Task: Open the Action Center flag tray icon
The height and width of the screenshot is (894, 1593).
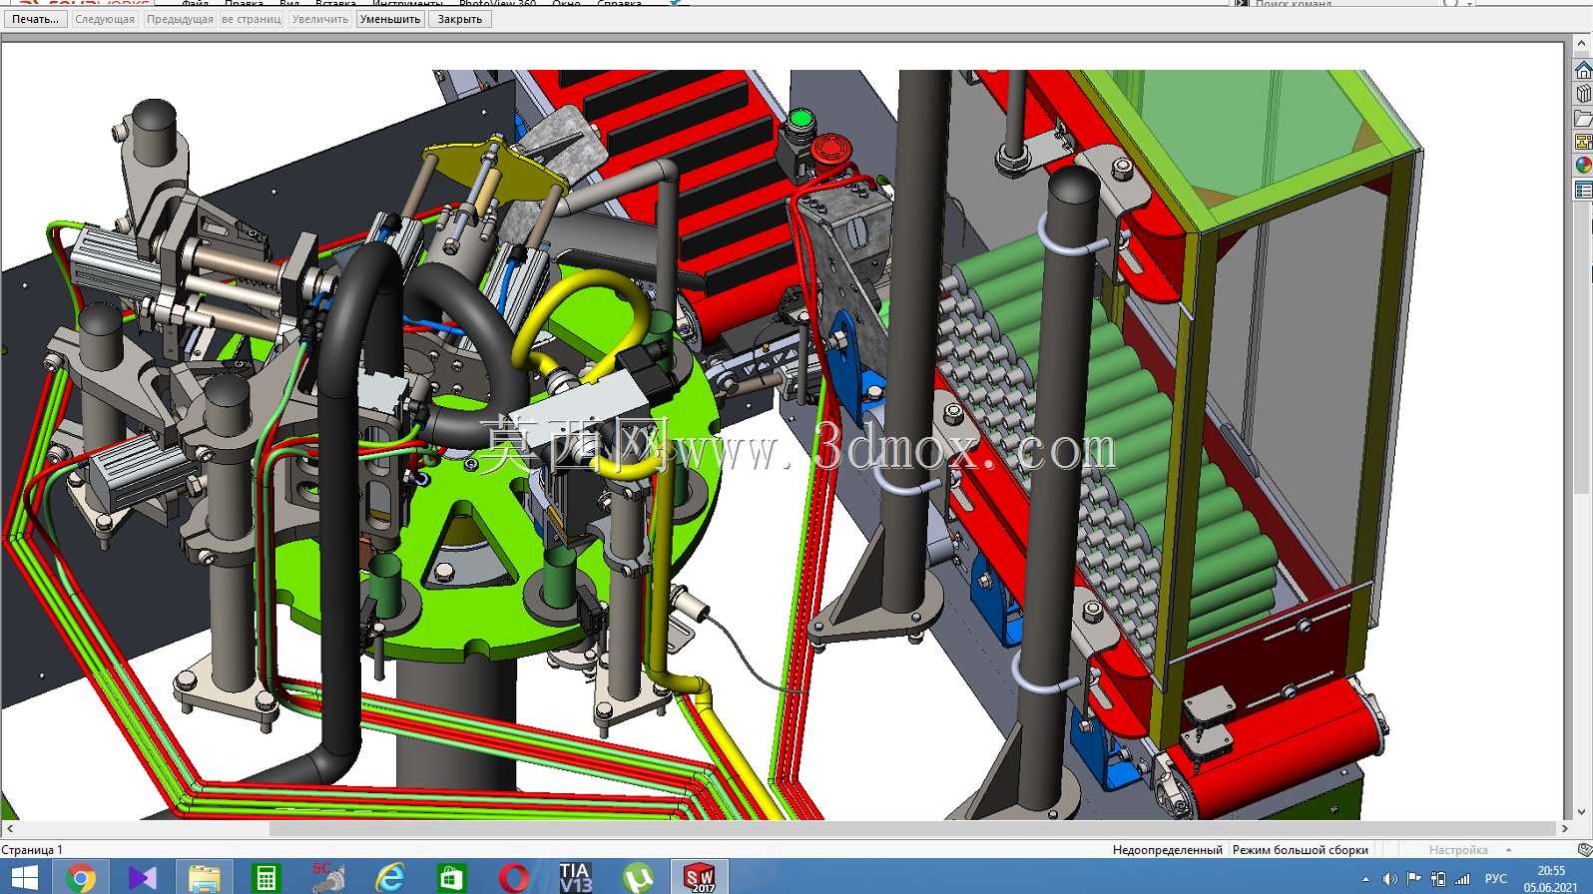Action: click(x=1413, y=879)
